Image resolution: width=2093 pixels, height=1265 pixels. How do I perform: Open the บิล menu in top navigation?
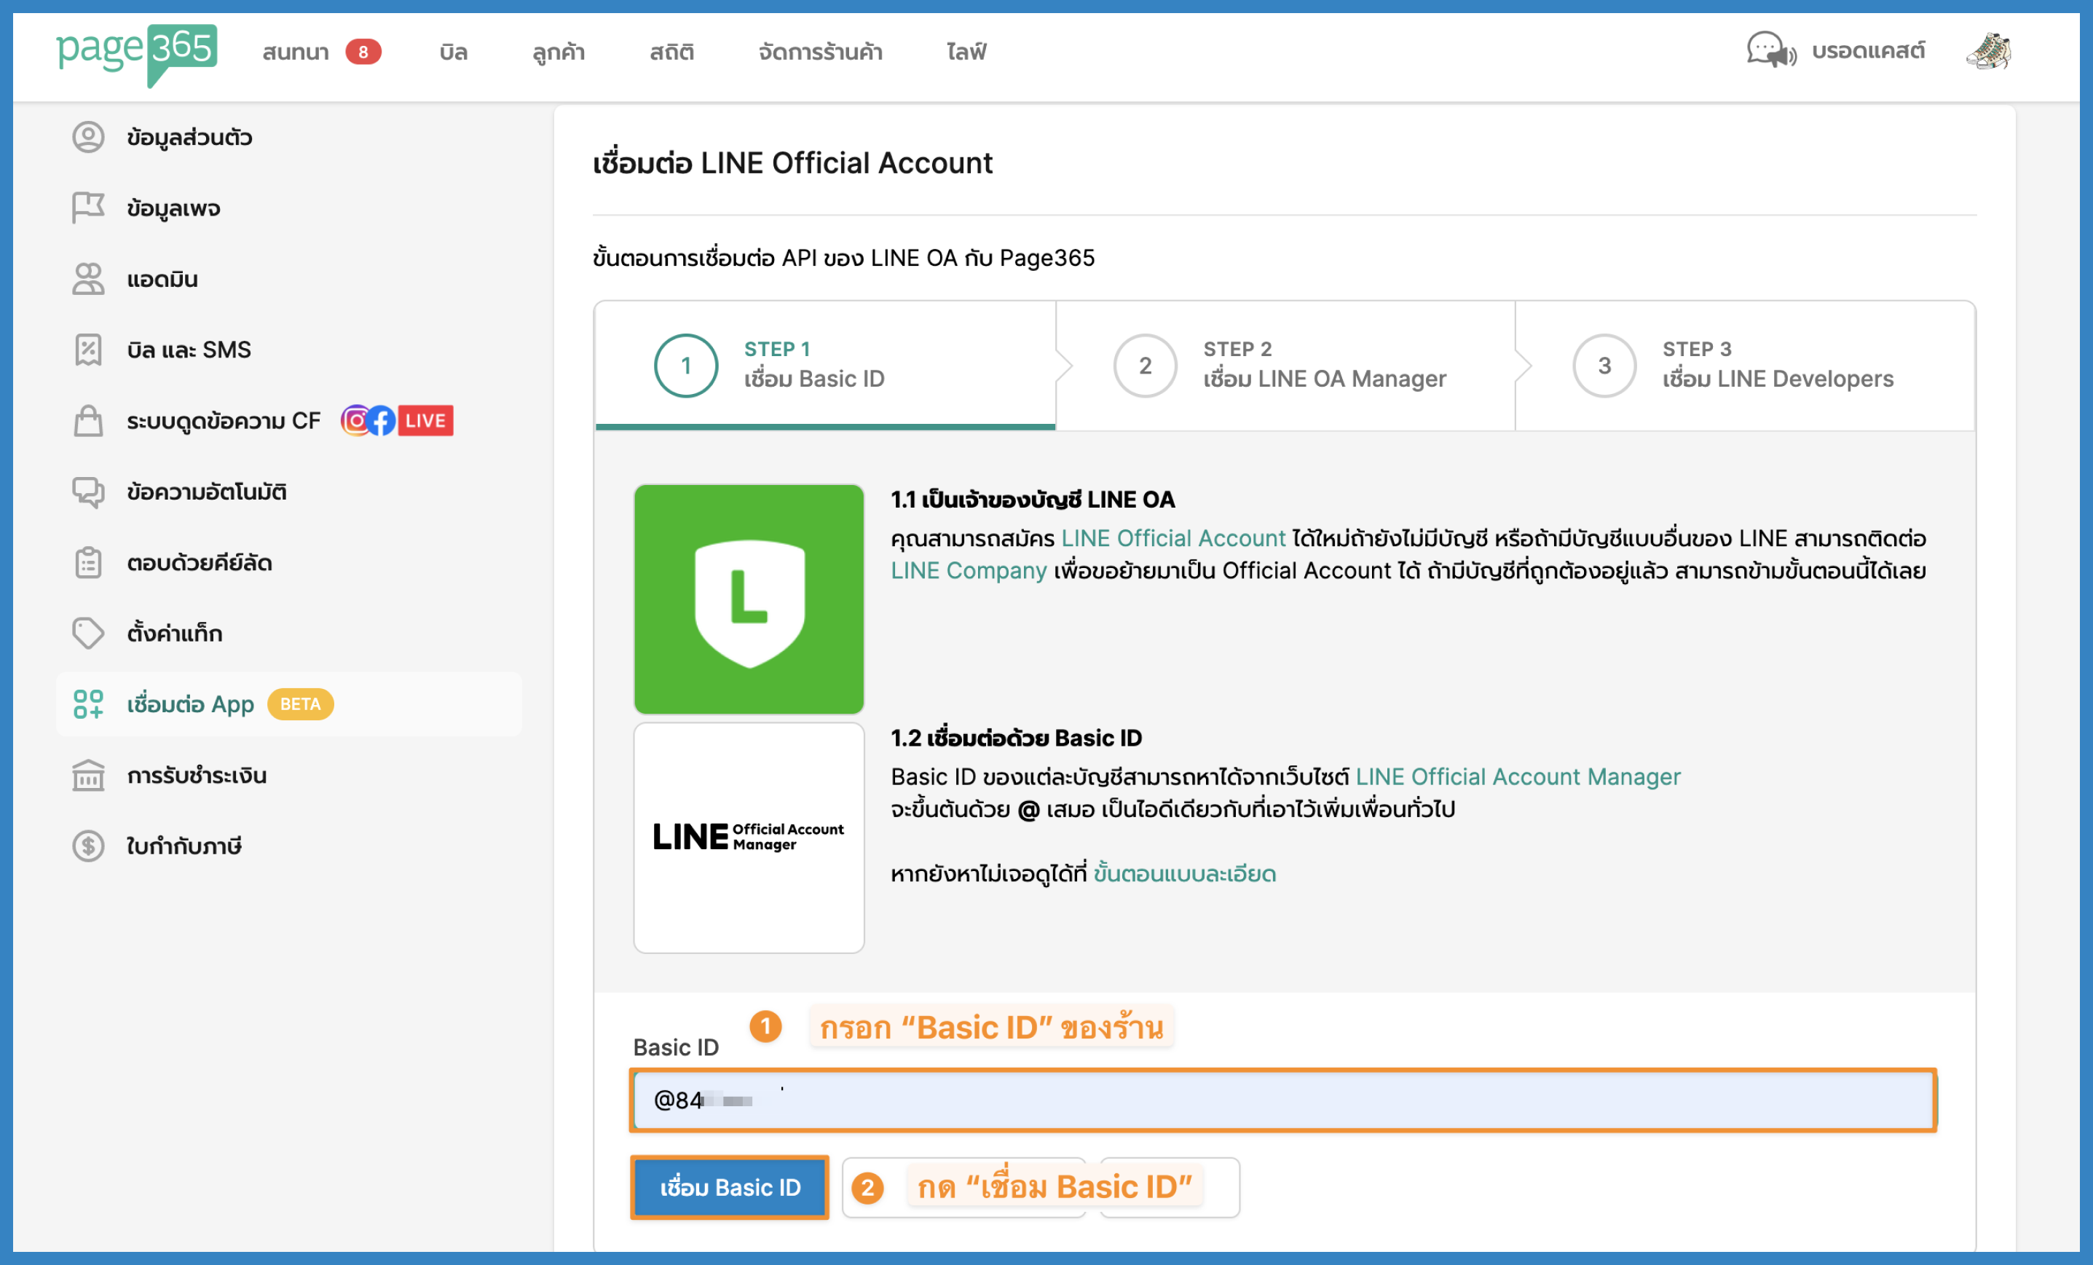tap(454, 52)
